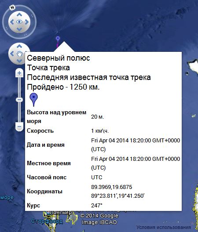The height and width of the screenshot is (232, 198).
Task: Zoom in with the plus button
Action: (x=19, y=73)
